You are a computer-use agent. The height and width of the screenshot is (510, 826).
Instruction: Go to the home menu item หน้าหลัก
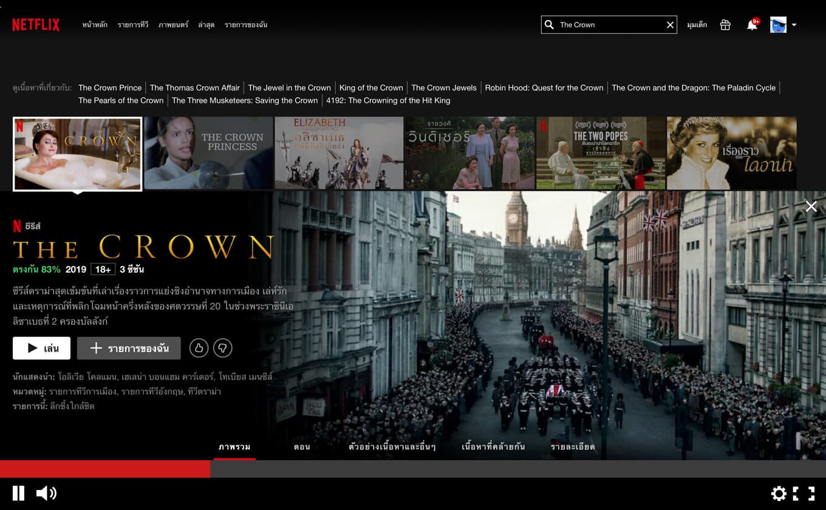[95, 25]
